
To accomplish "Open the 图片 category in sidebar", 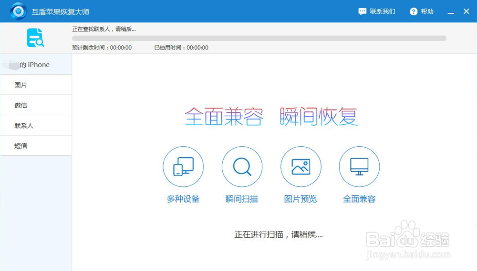I will (36, 85).
